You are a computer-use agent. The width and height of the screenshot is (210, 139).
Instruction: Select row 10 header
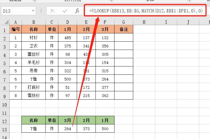pos(5,105)
